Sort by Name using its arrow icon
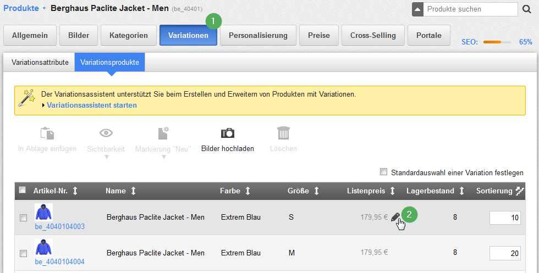Image resolution: width=539 pixels, height=273 pixels. click(x=133, y=191)
